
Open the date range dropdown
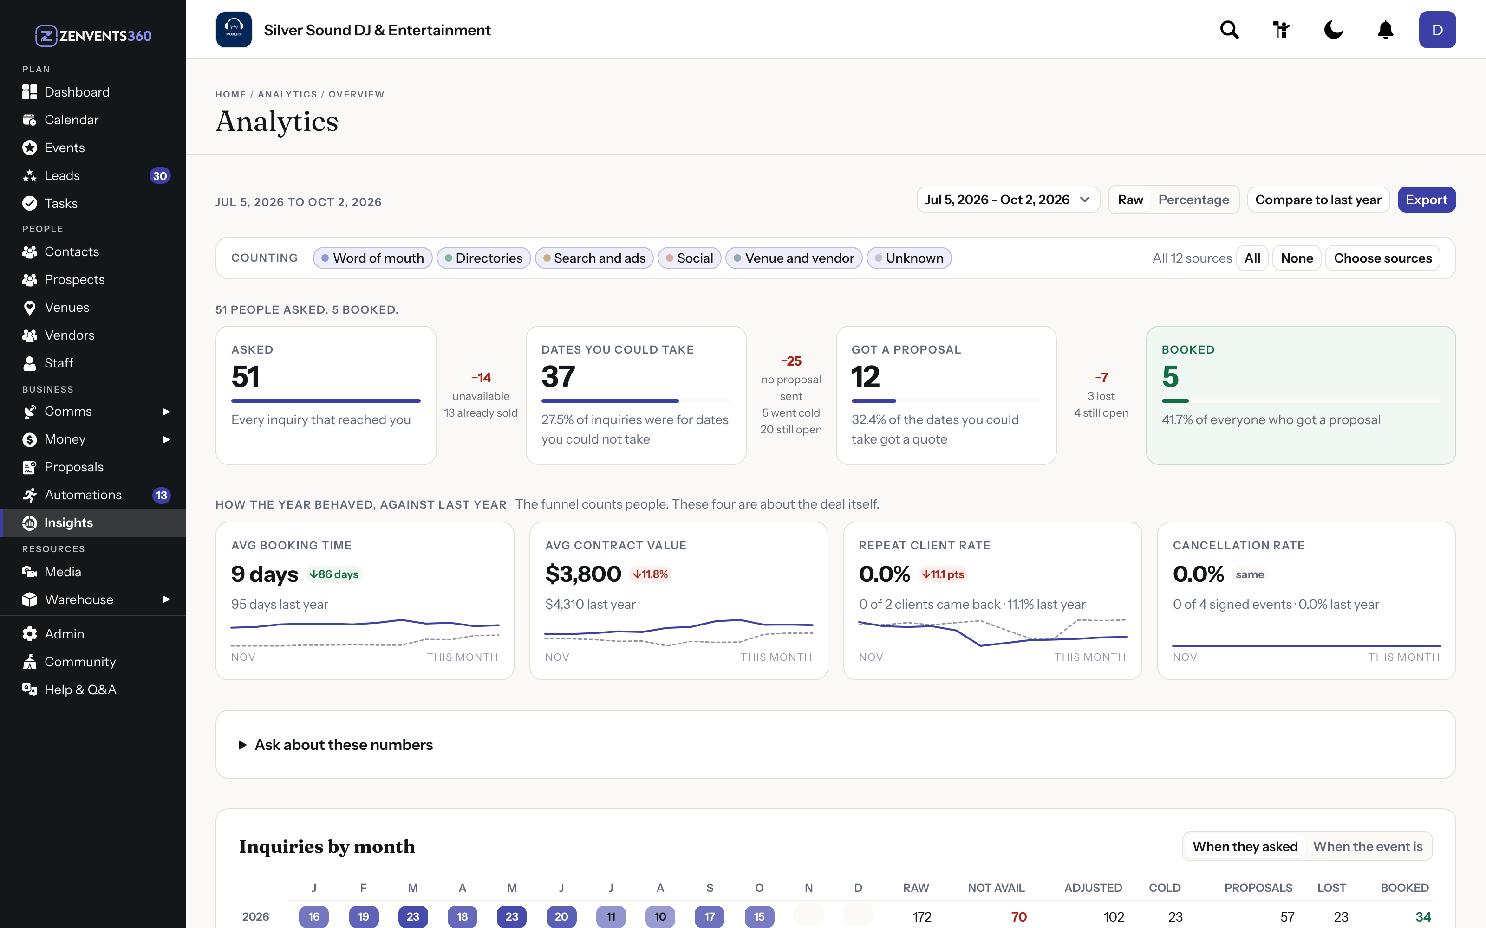pyautogui.click(x=1008, y=200)
